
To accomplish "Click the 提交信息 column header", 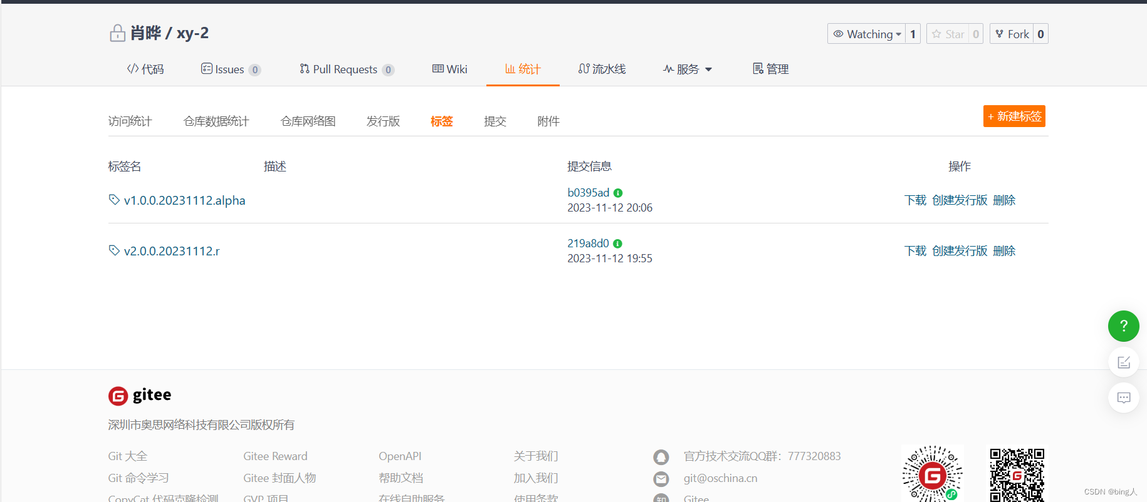I will (x=589, y=166).
